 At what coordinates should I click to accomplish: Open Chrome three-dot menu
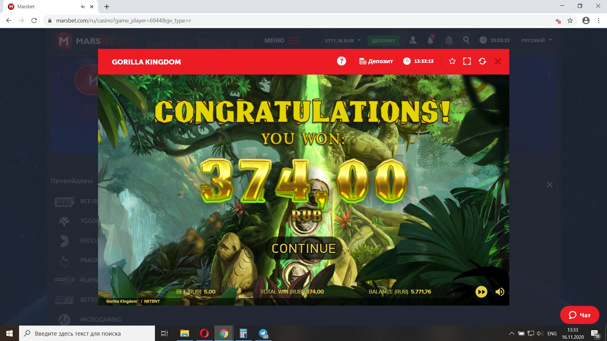point(598,21)
